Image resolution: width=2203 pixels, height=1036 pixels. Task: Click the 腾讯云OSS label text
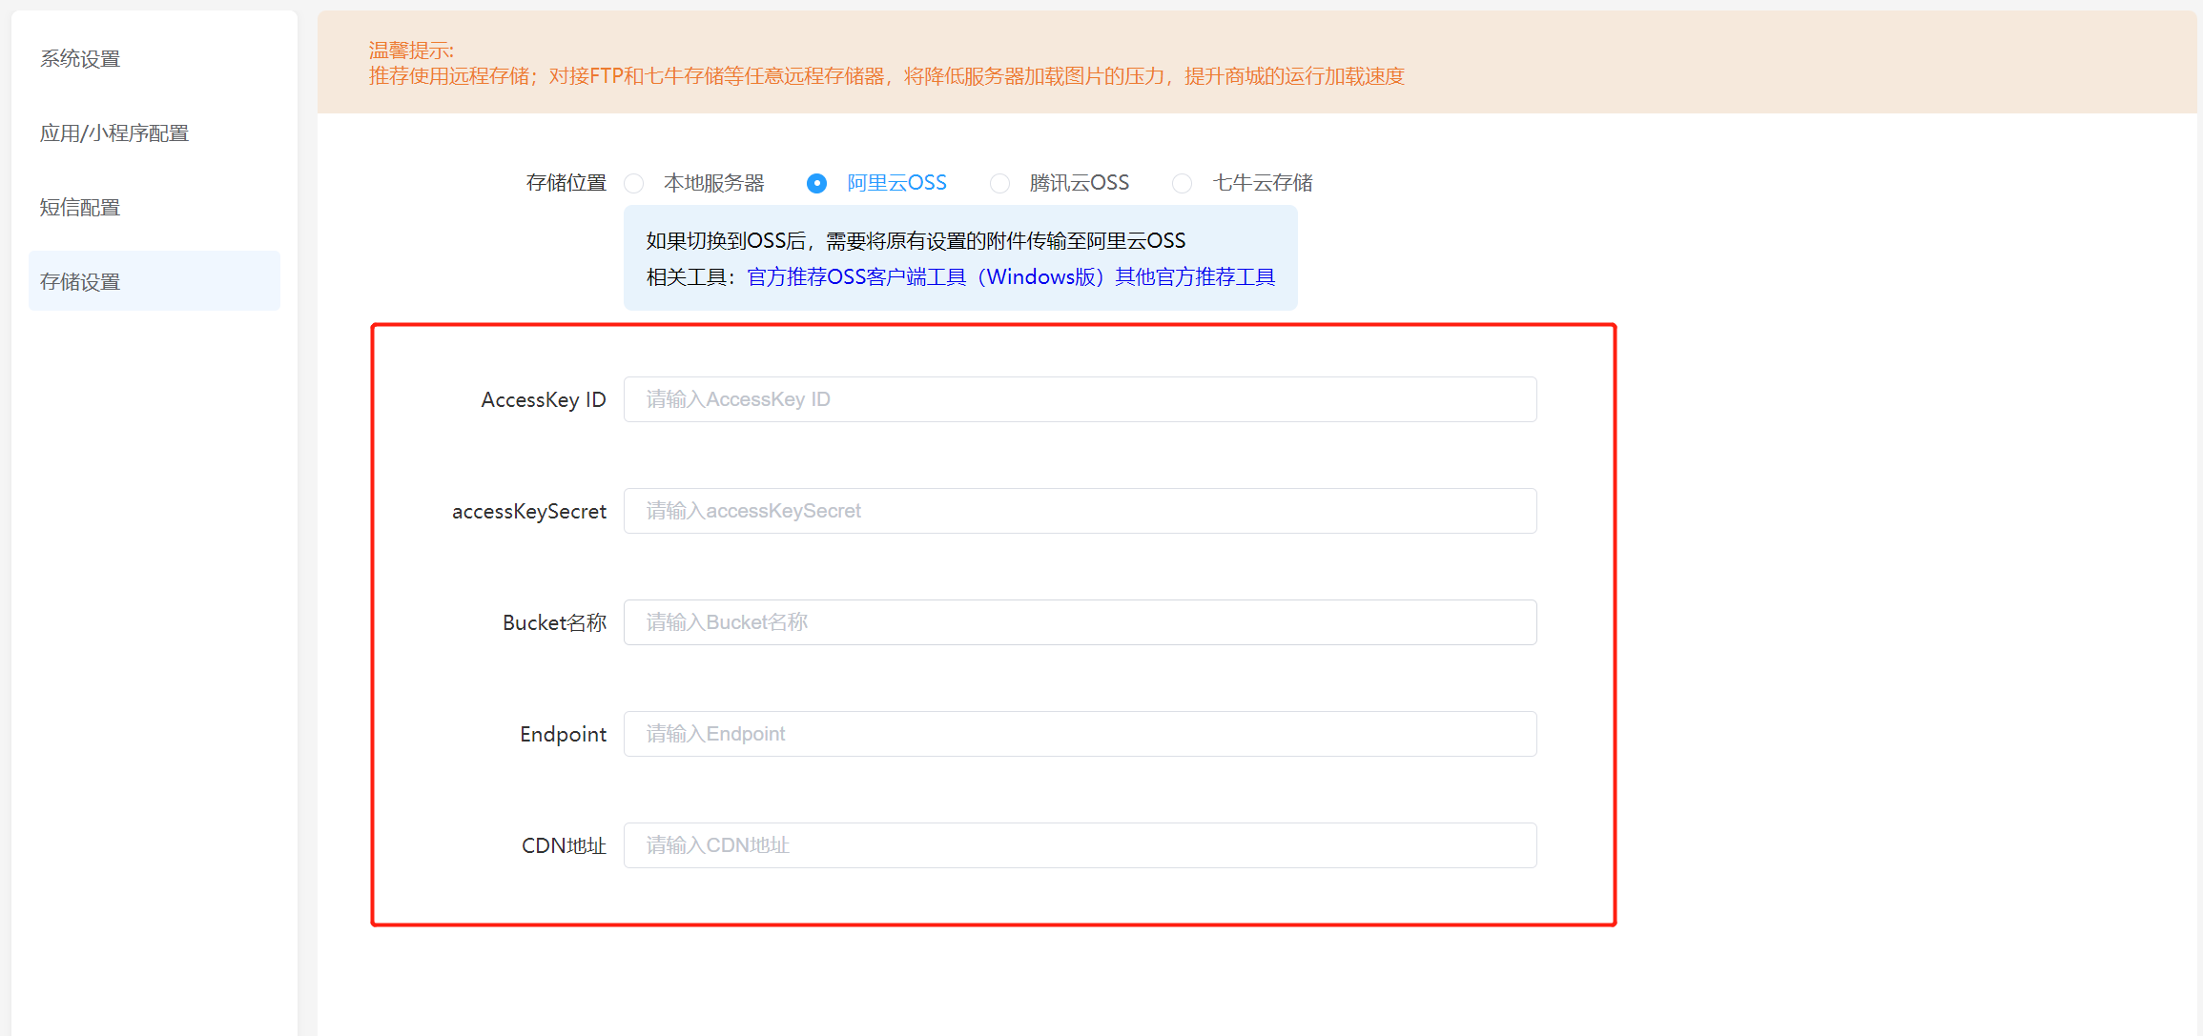[1079, 183]
